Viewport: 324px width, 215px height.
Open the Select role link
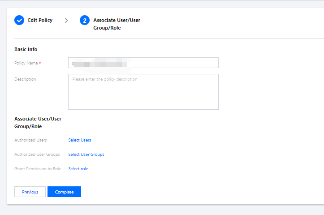coord(78,169)
